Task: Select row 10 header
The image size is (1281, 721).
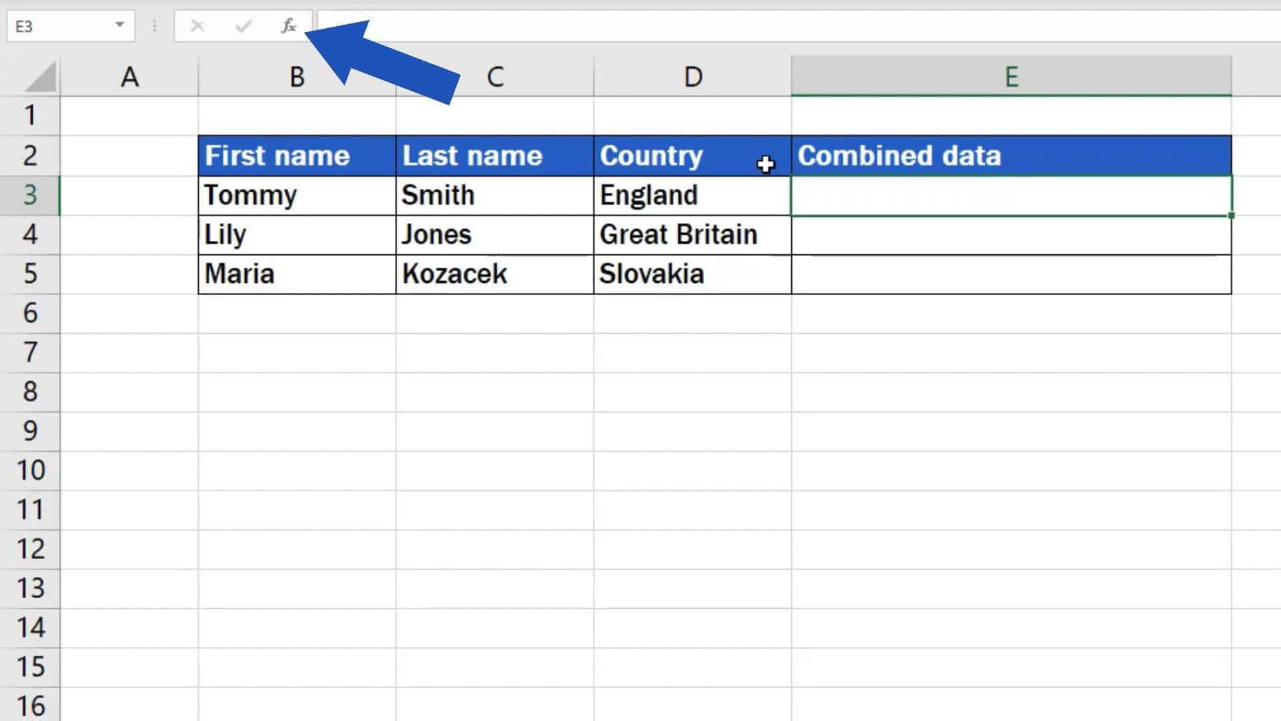Action: coord(30,470)
